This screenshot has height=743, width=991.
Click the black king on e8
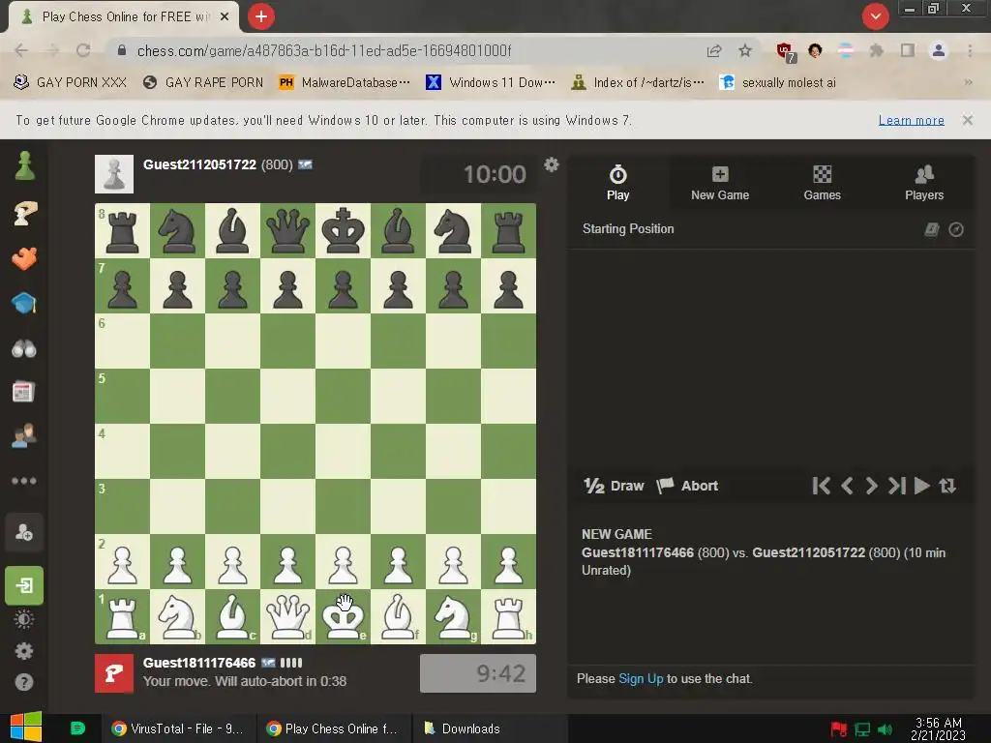[344, 230]
